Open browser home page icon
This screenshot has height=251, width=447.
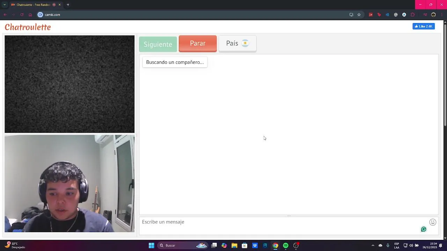point(30,15)
